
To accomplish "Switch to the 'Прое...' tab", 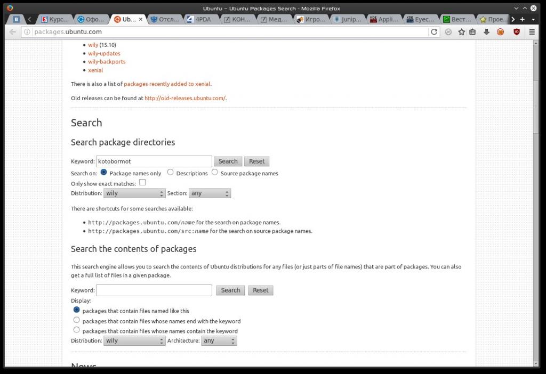I will (x=493, y=20).
